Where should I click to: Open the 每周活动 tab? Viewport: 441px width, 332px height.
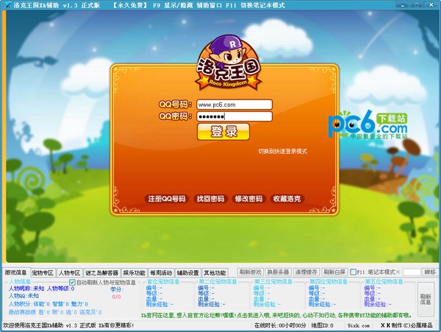click(161, 272)
